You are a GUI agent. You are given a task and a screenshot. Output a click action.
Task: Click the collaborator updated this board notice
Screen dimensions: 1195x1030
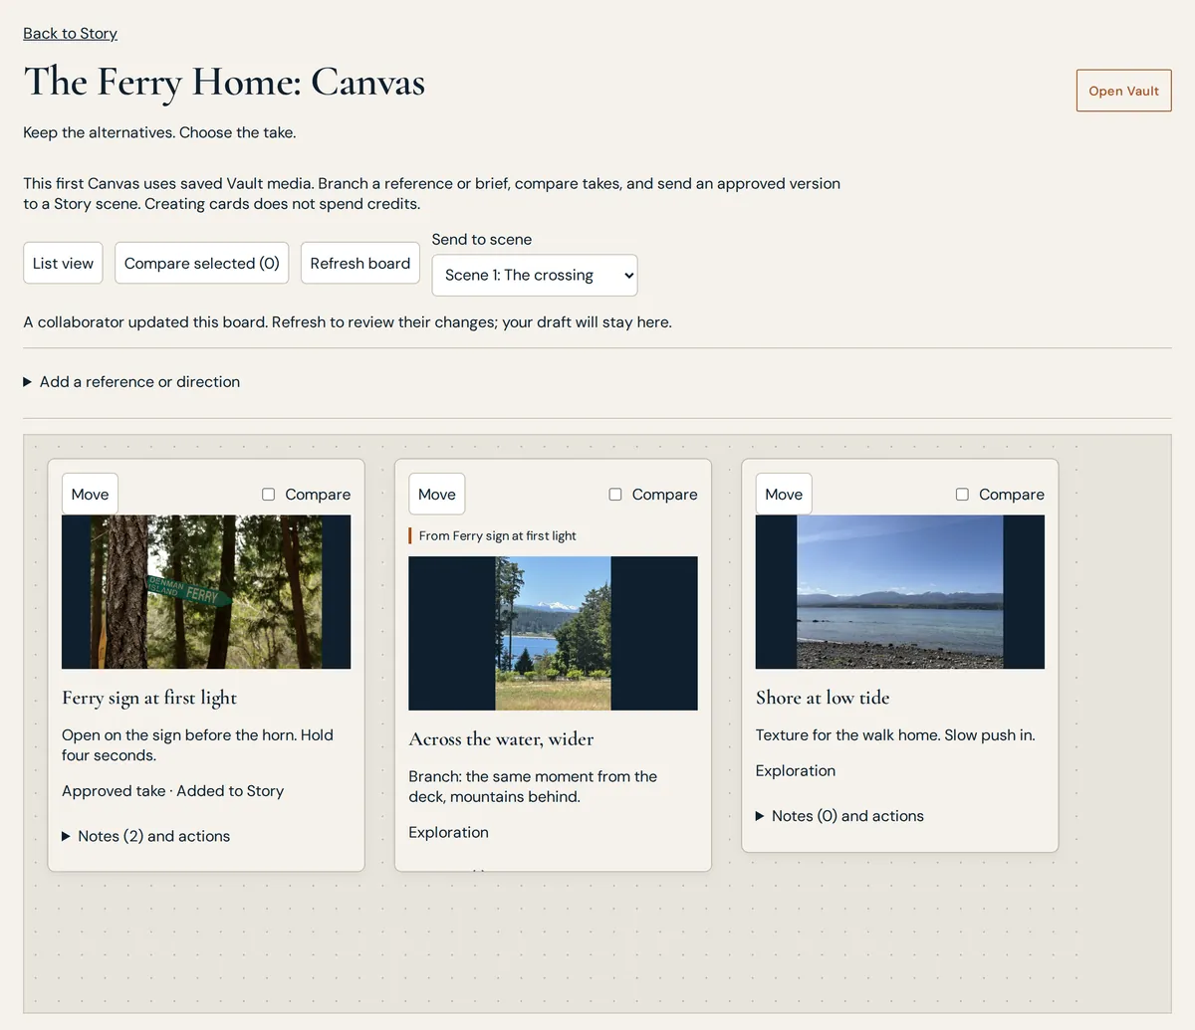click(348, 322)
